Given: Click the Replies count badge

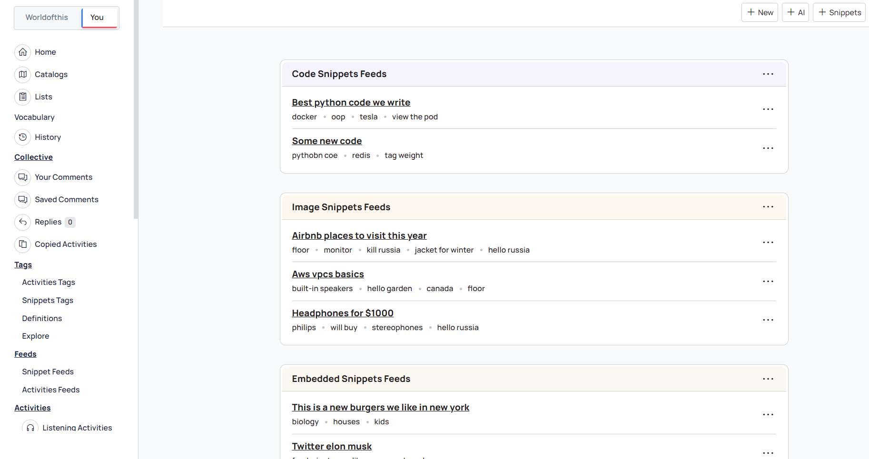Looking at the screenshot, I should point(70,222).
